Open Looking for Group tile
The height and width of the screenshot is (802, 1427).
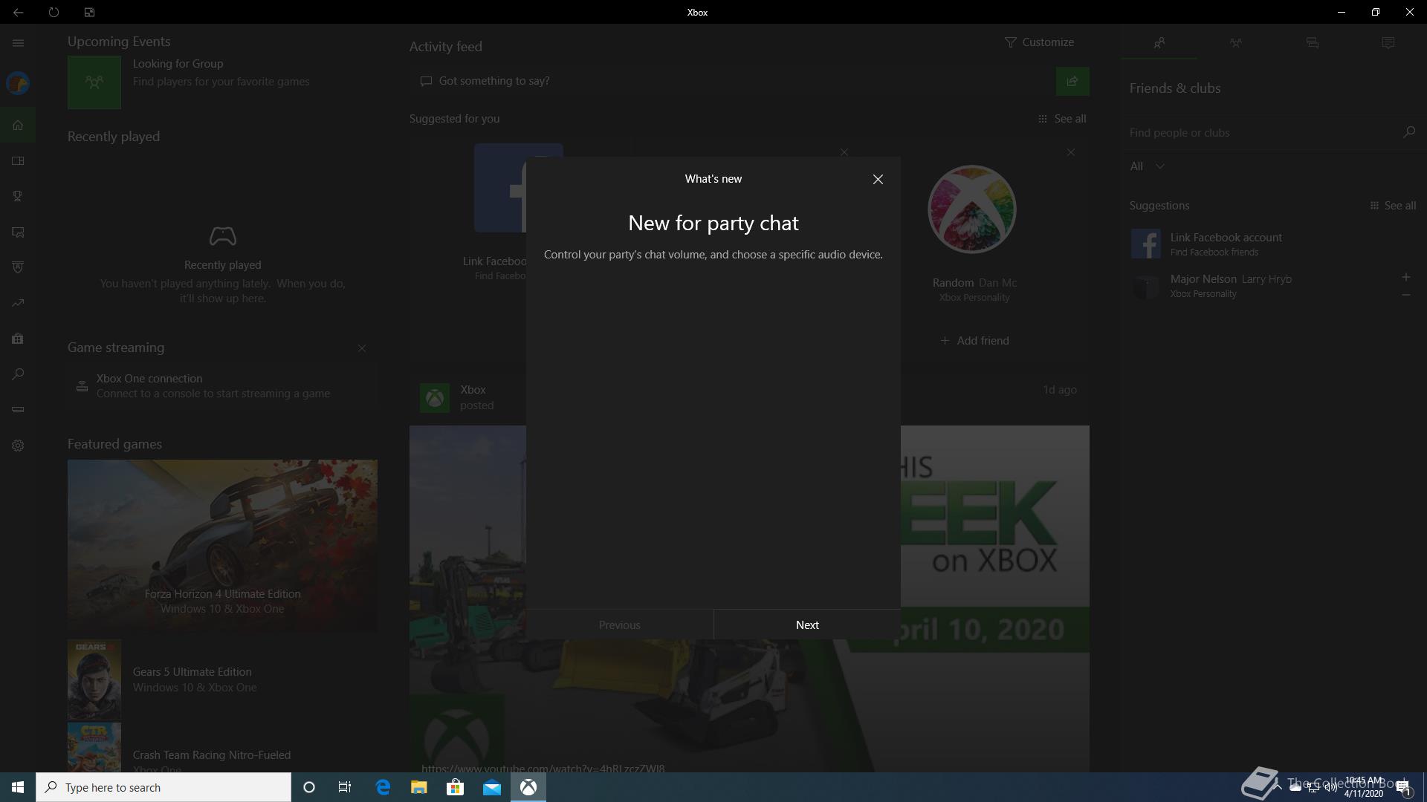[94, 82]
